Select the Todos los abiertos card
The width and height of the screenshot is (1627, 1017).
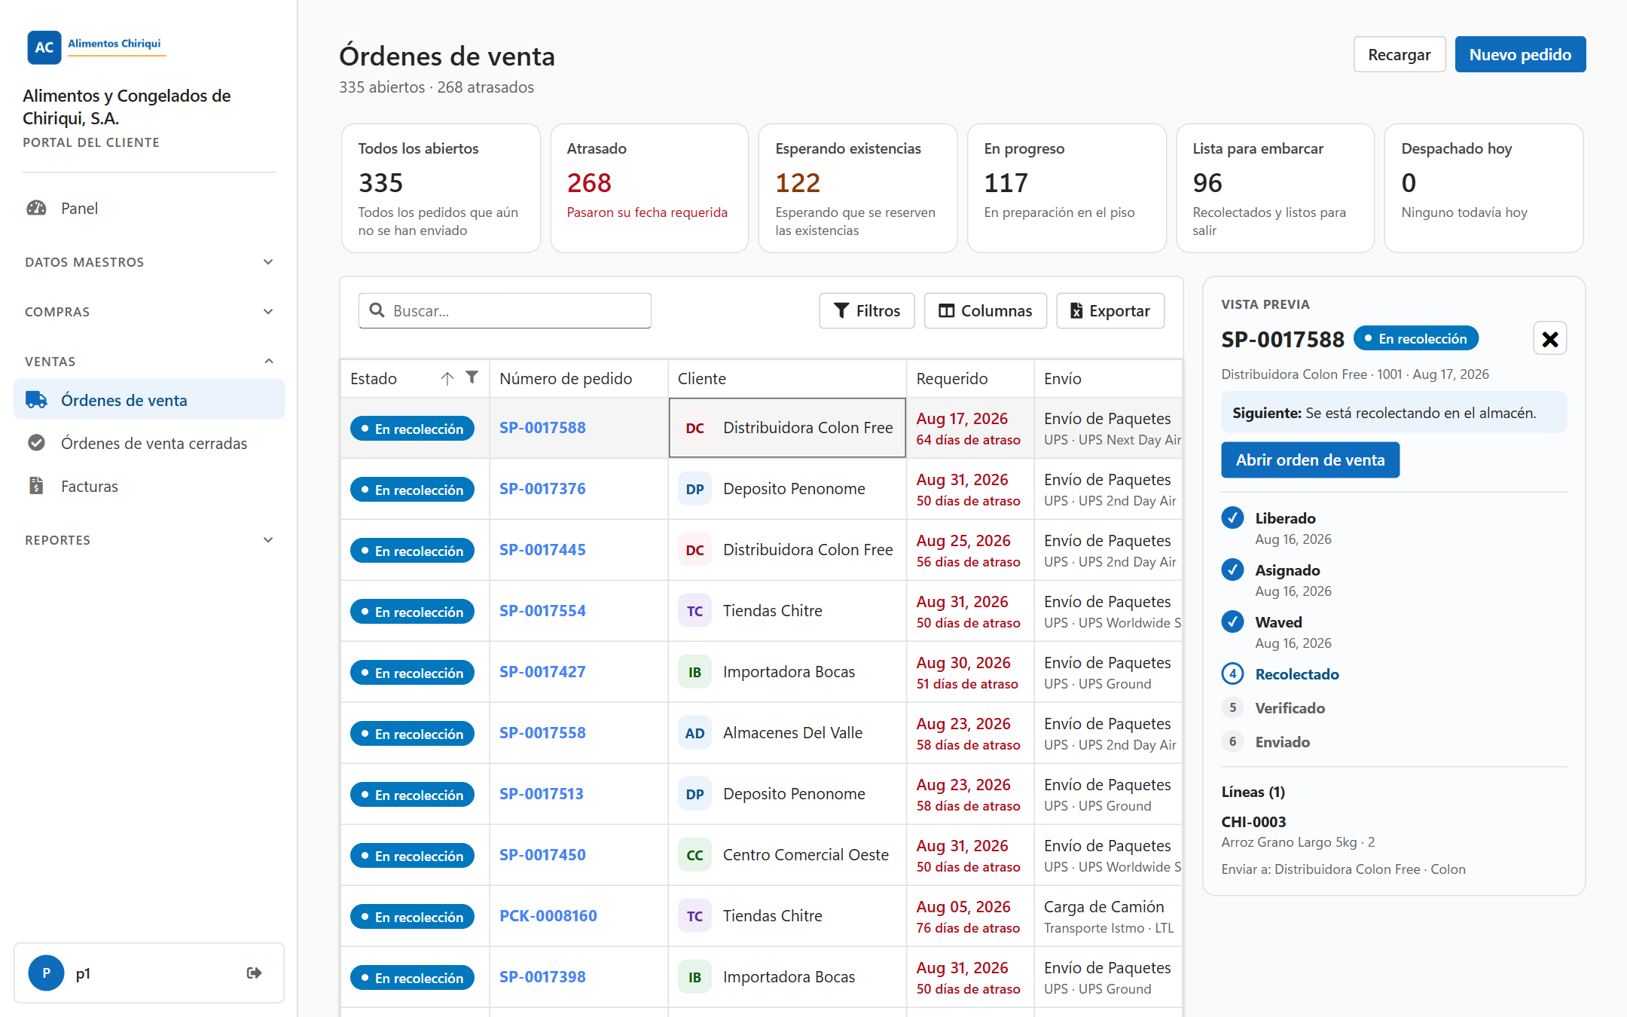[x=441, y=188]
